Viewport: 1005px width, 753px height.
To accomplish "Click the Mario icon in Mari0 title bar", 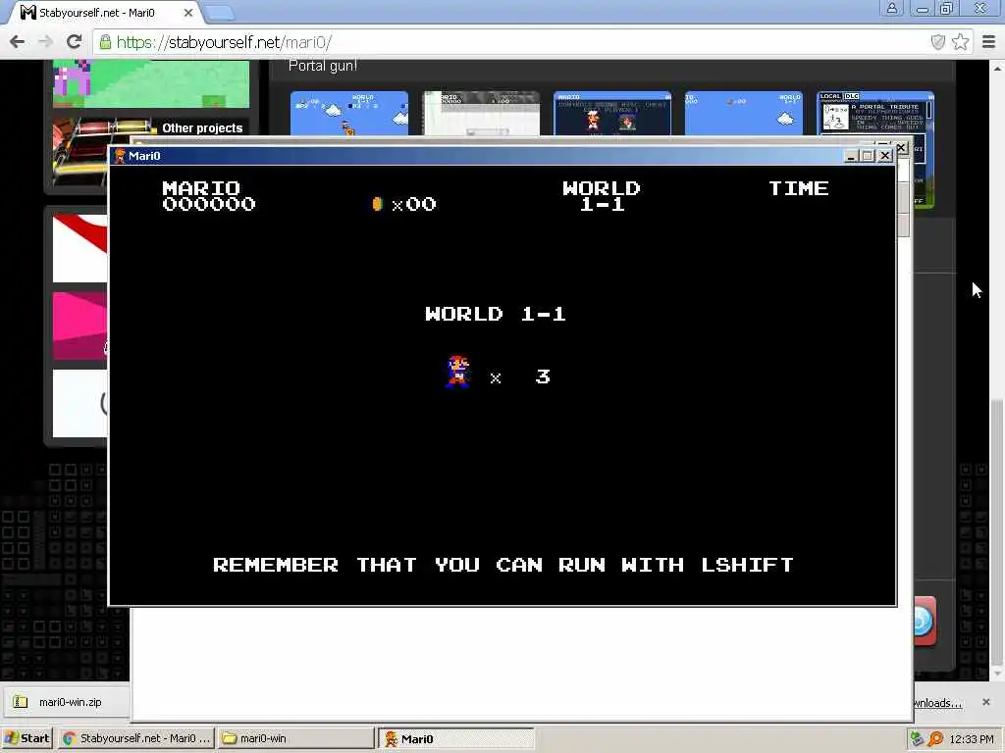I will coord(120,156).
